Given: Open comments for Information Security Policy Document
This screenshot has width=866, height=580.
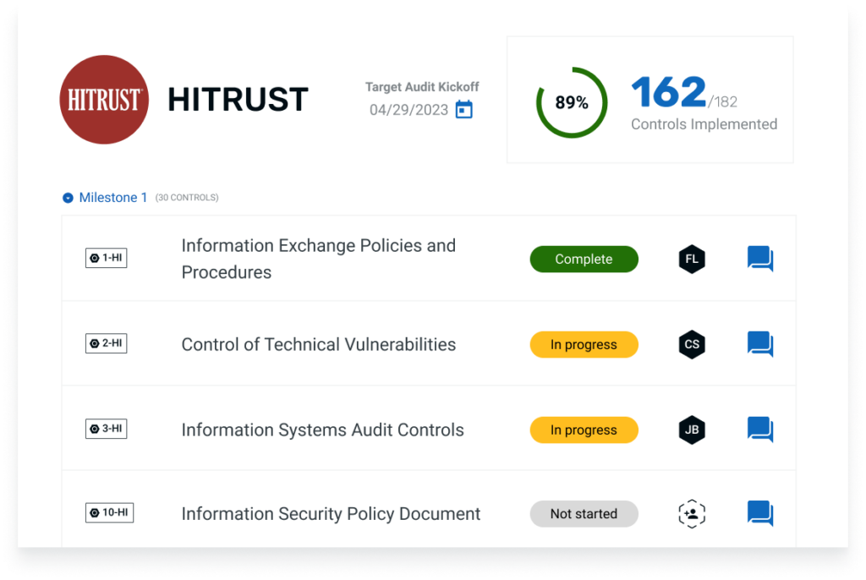Looking at the screenshot, I should 759,513.
